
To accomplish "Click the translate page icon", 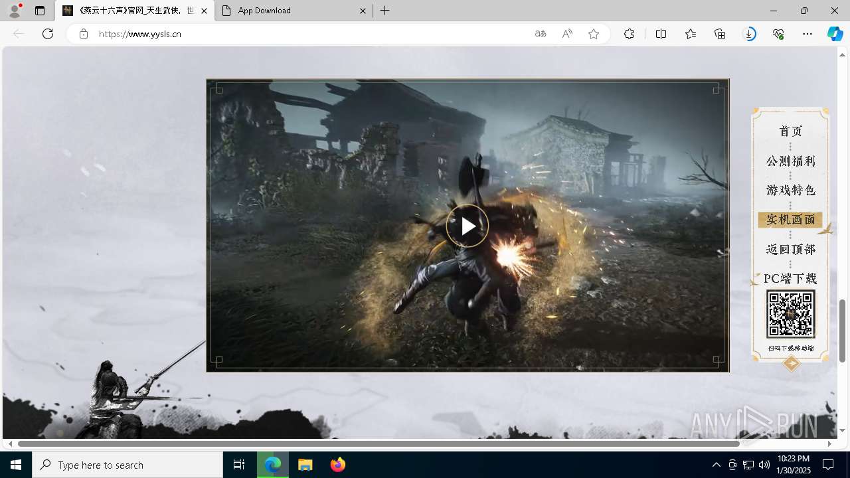I will click(x=541, y=34).
